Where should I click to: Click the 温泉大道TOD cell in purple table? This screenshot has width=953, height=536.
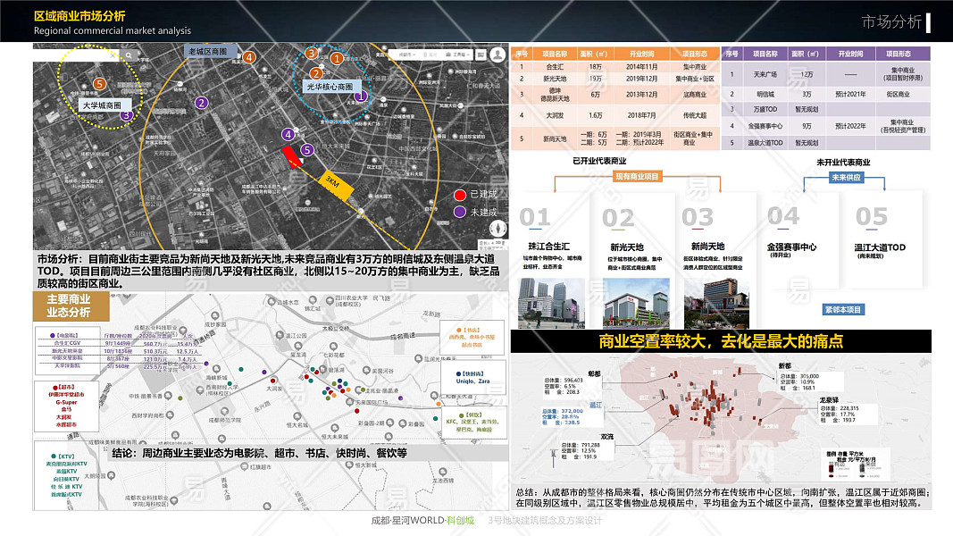(765, 143)
